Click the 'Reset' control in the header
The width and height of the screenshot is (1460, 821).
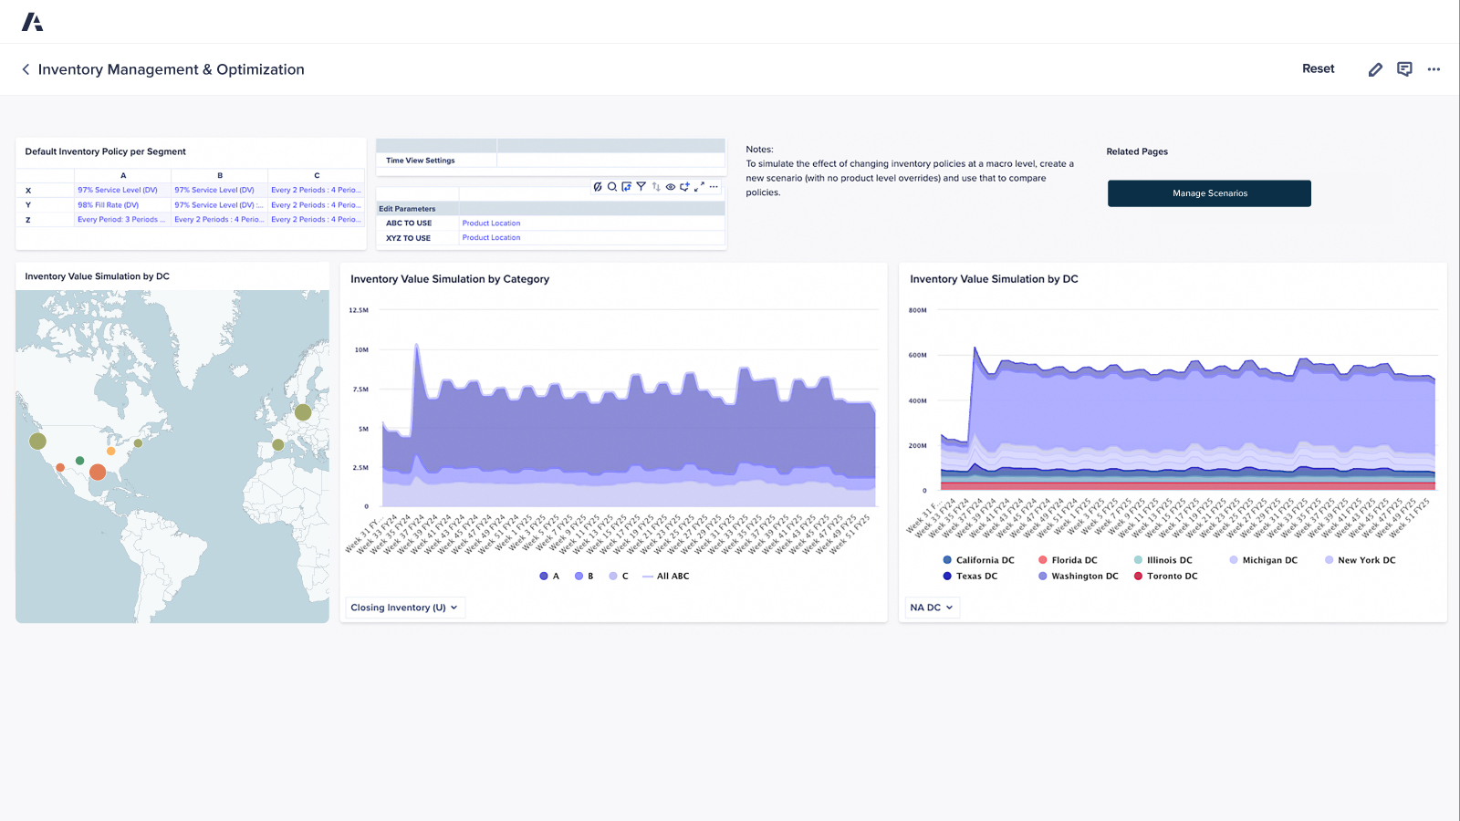1318,68
